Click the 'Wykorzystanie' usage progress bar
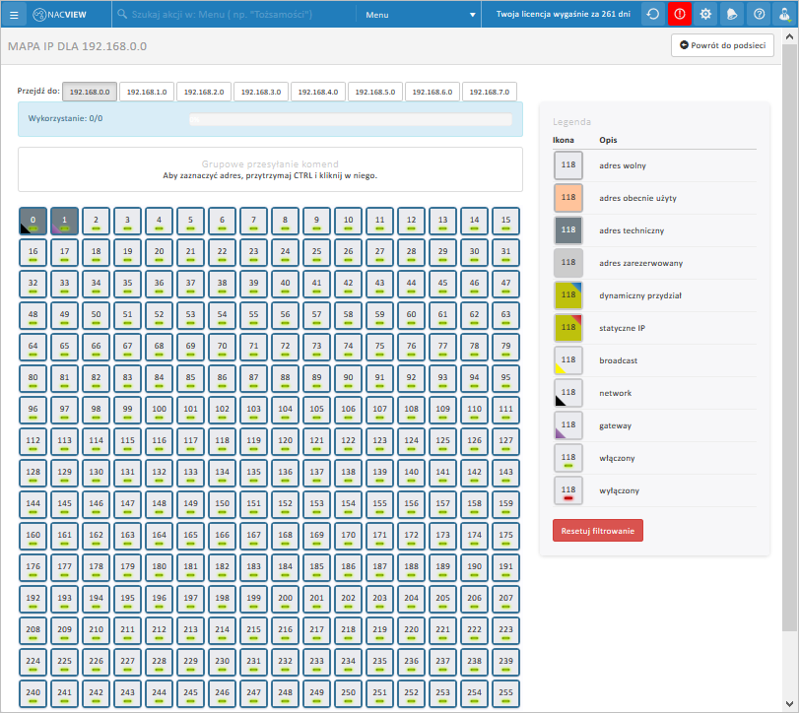799x713 pixels. (x=350, y=119)
